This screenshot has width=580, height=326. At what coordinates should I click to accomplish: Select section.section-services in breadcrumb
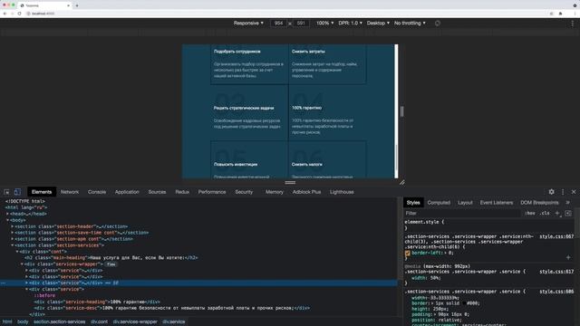point(59,322)
